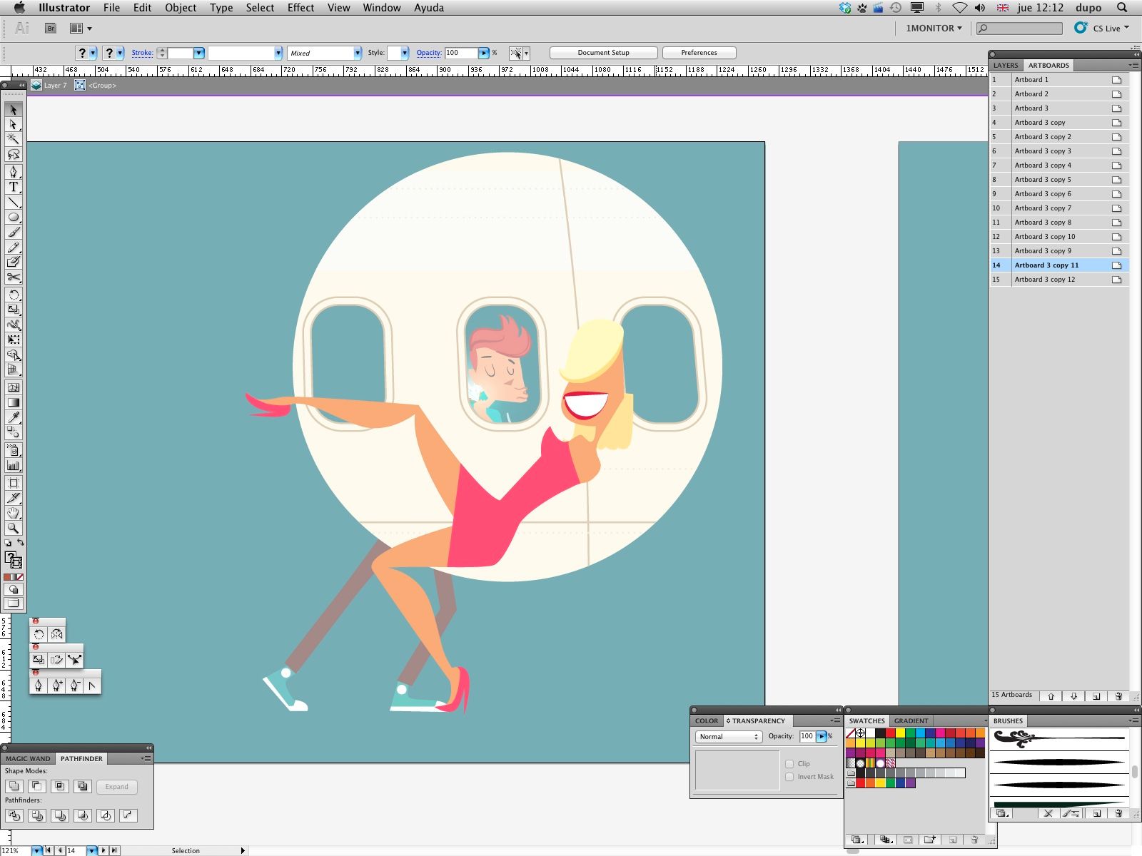Switch to the Layers tab
The image size is (1142, 856).
tap(1005, 65)
